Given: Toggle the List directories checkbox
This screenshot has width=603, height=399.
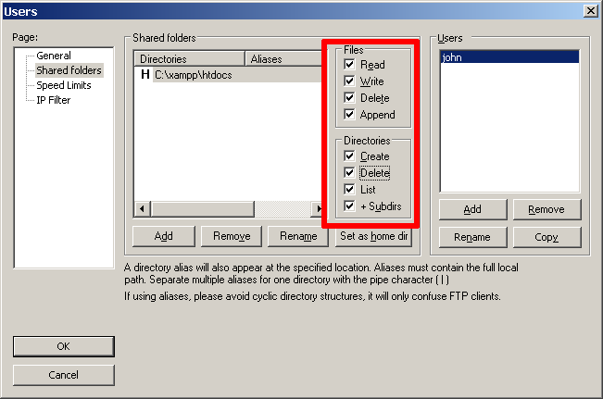Looking at the screenshot, I should [349, 190].
